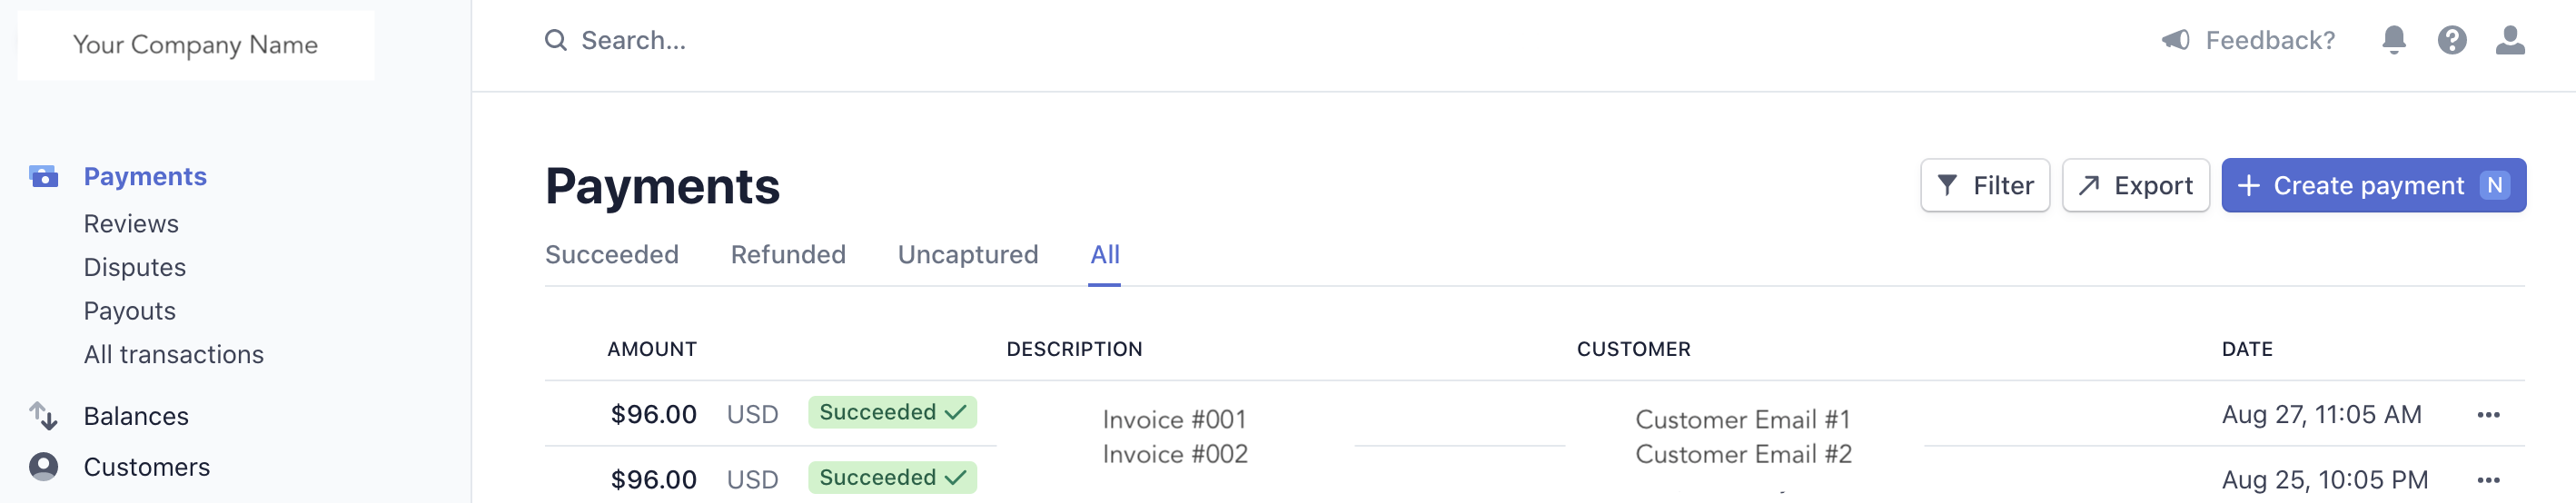Click the search magnifying glass icon

(x=555, y=40)
